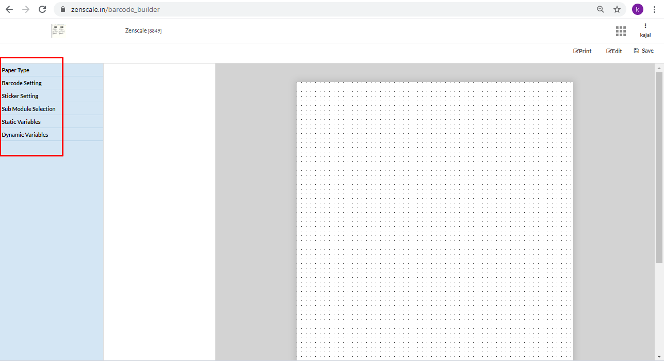Click the scrollbar down arrow

[659, 356]
